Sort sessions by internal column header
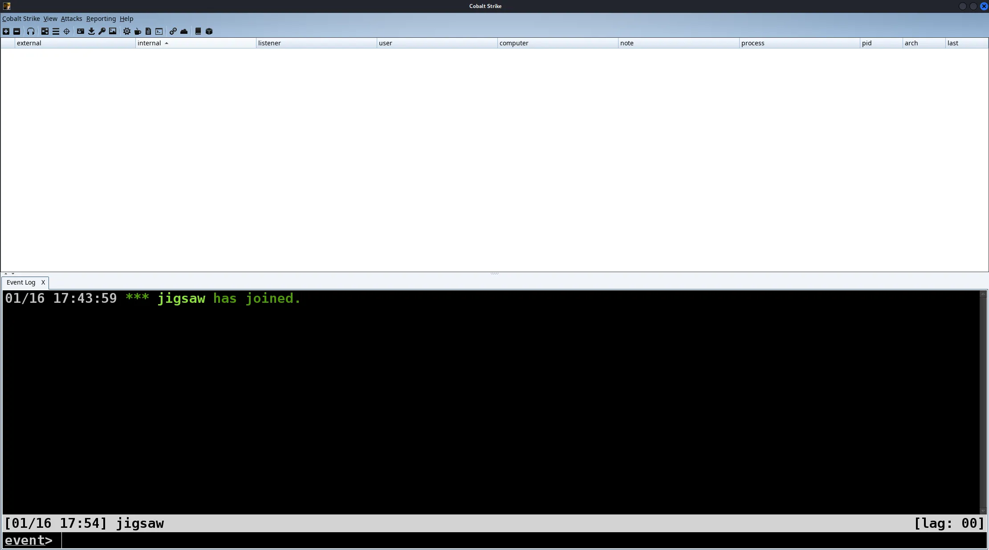The image size is (989, 550). 195,43
